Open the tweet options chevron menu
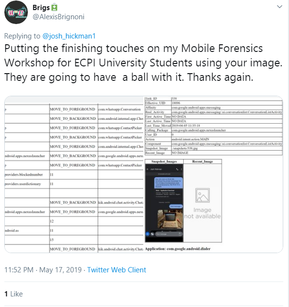 (280, 7)
